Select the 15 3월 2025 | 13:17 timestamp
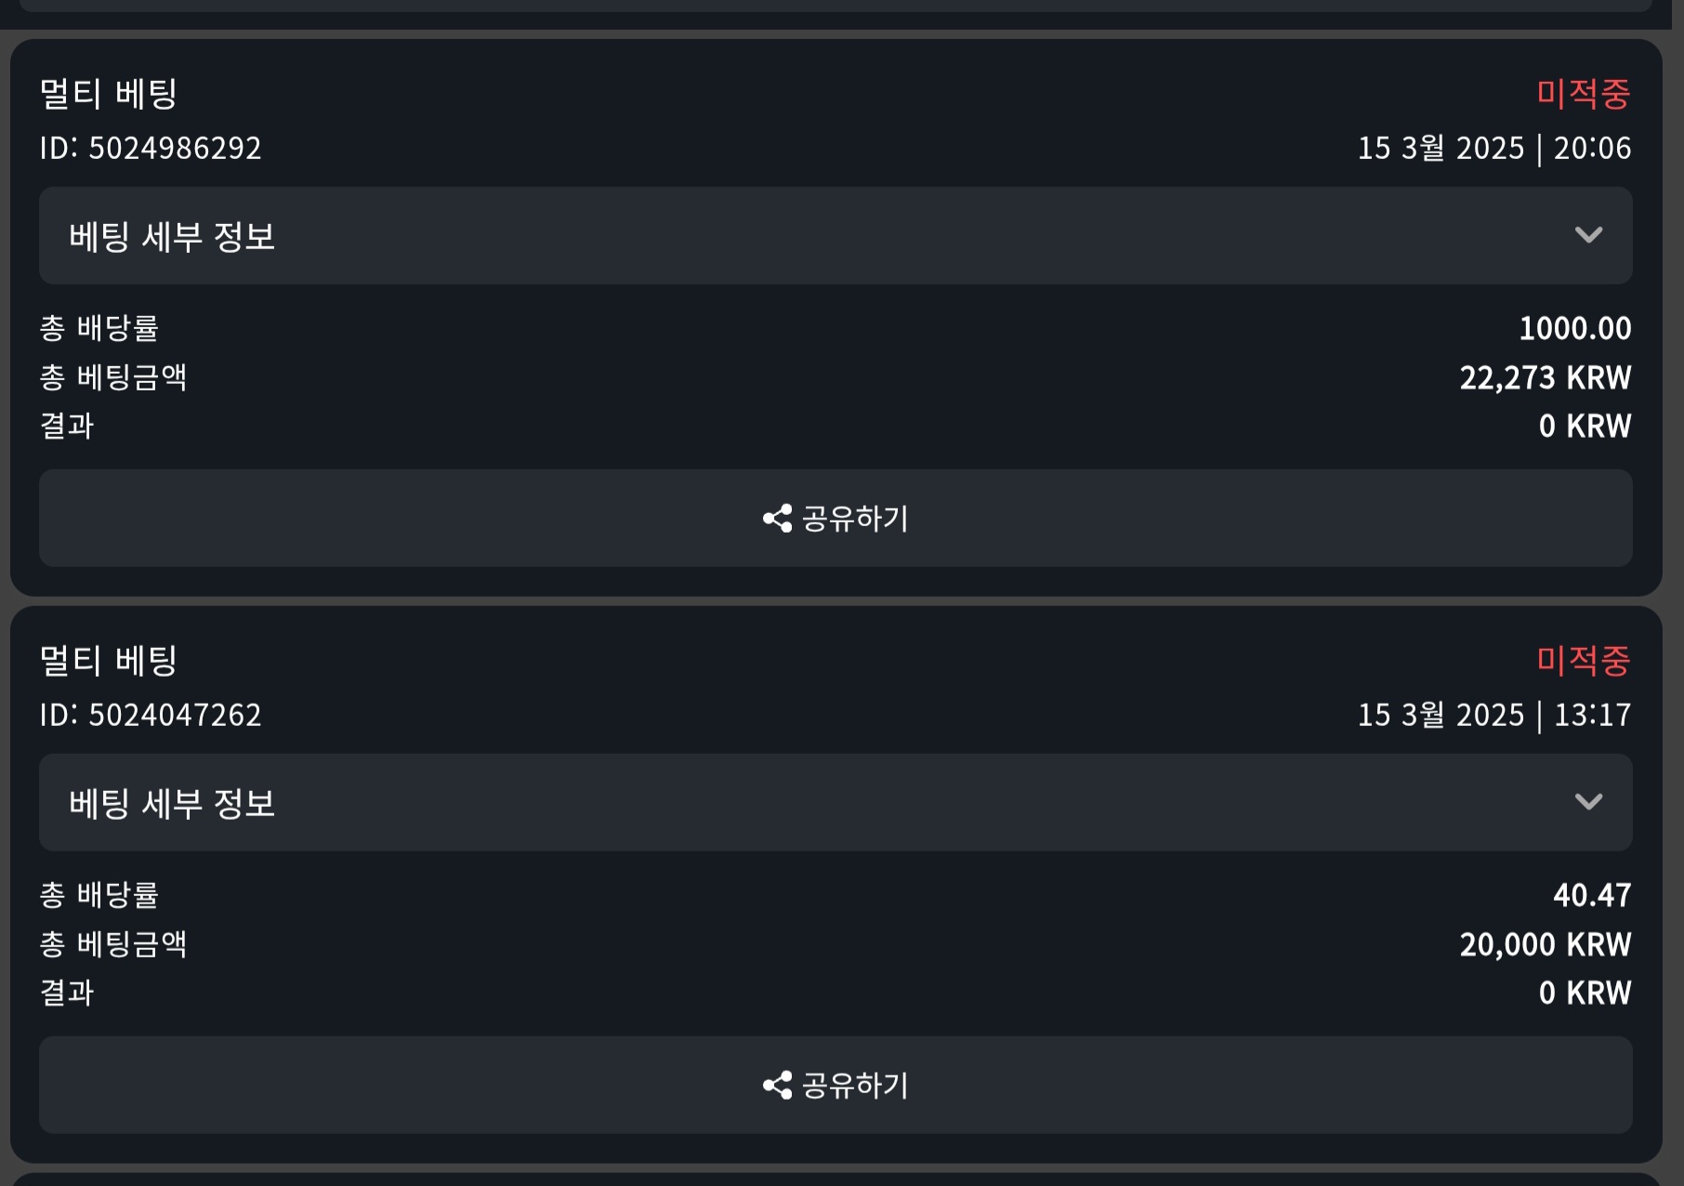The image size is (1684, 1186). (1494, 715)
